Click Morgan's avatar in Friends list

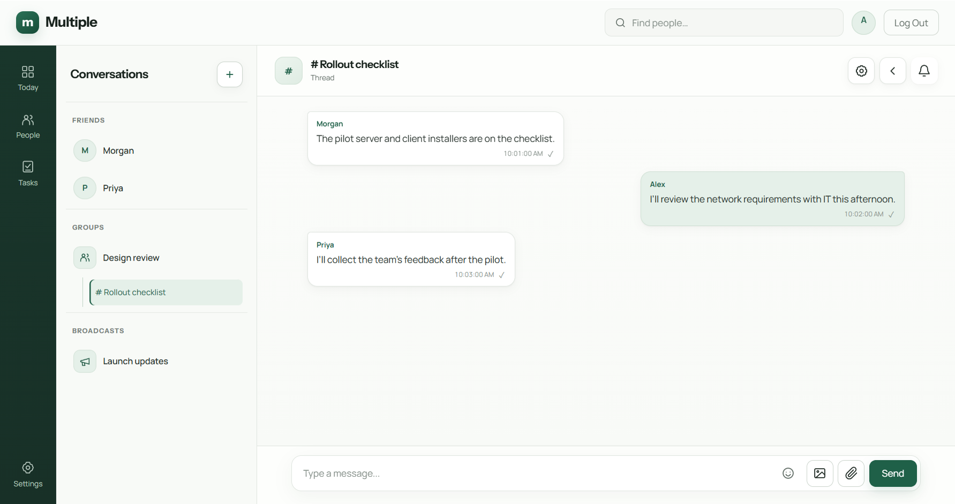(85, 150)
